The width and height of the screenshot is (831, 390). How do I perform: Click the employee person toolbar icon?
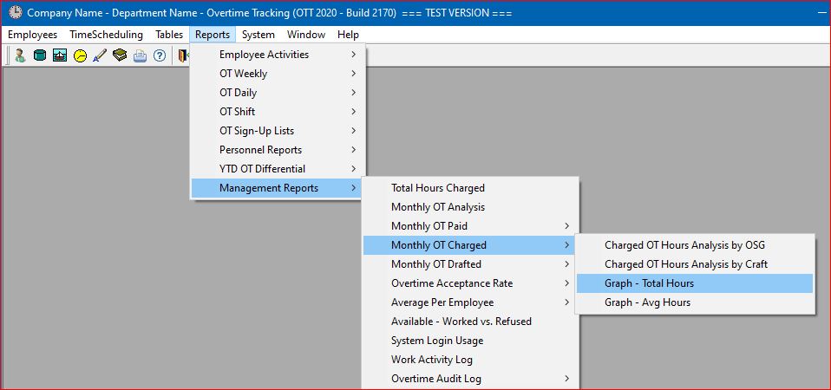[20, 55]
